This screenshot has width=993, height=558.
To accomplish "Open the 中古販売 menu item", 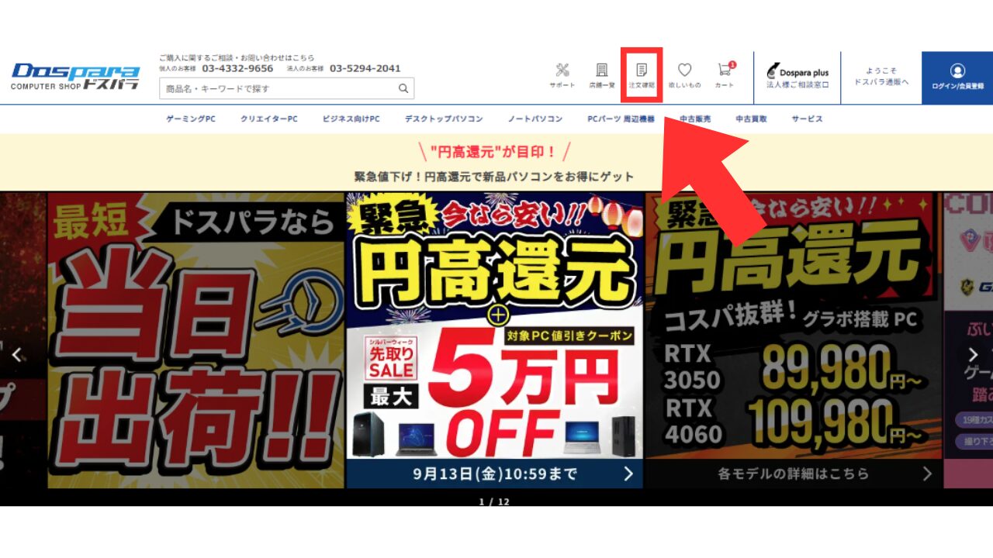I will coord(695,119).
